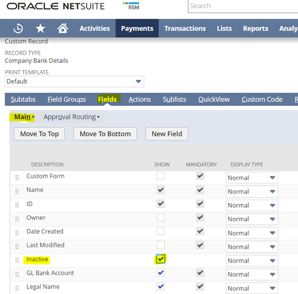The image size is (298, 294).
Task: Enable Show checkbox for Owner field
Action: 161,218
